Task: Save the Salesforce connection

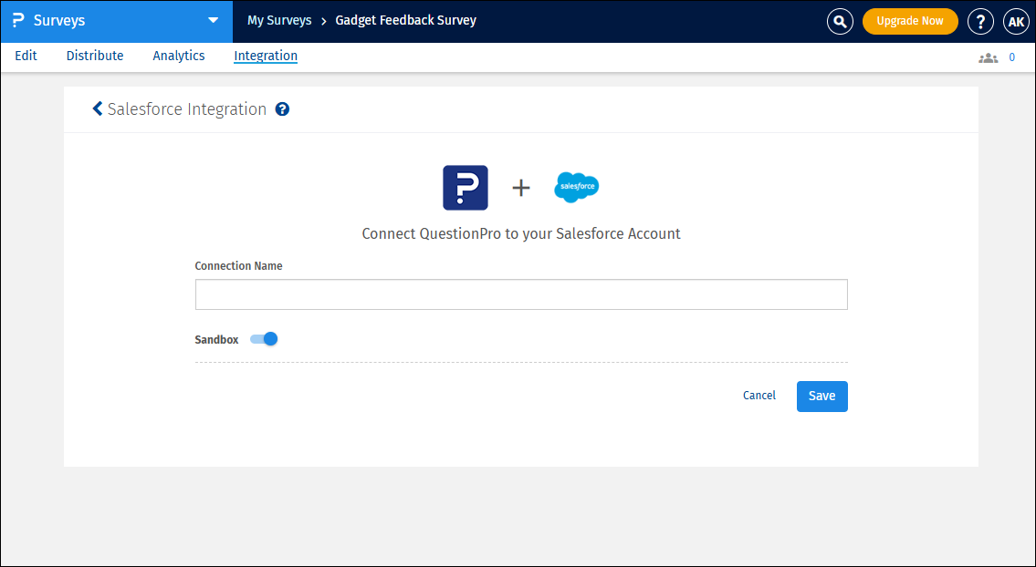Action: [821, 396]
